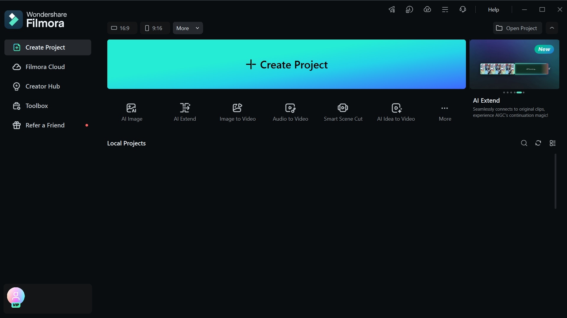567x318 pixels.
Task: Open the headset support icon
Action: click(x=463, y=9)
